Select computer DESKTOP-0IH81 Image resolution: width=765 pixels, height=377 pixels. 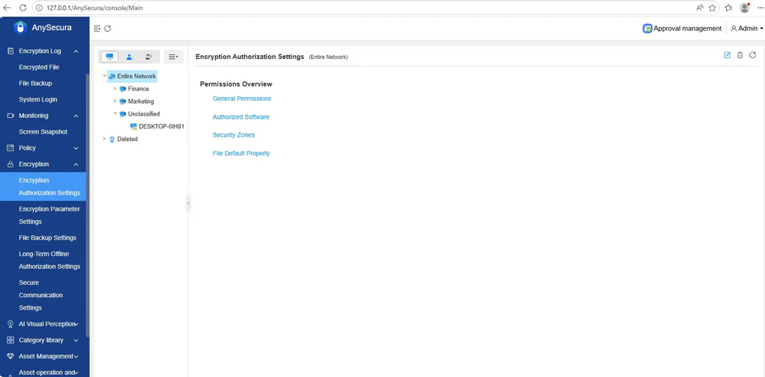[161, 126]
